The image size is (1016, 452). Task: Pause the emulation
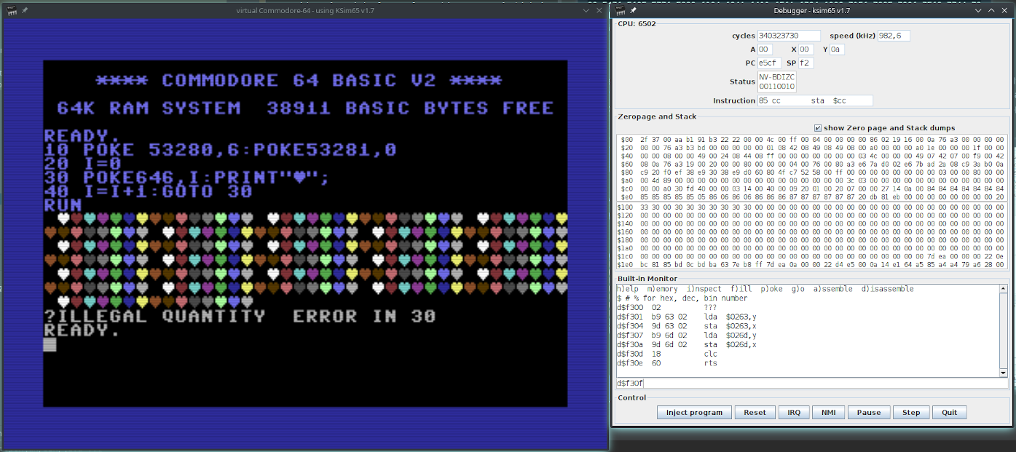pyautogui.click(x=869, y=412)
